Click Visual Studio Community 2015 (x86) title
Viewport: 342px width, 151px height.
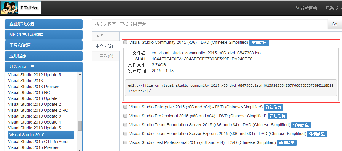[189, 43]
